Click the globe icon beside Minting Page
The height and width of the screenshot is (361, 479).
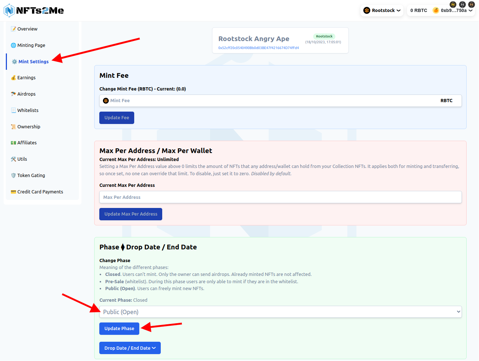[13, 45]
